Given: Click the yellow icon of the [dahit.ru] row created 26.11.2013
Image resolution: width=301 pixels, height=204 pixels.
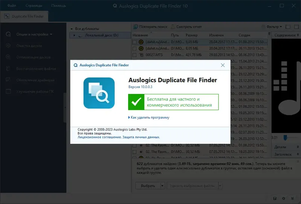Looking at the screenshot, I should 141,48.
